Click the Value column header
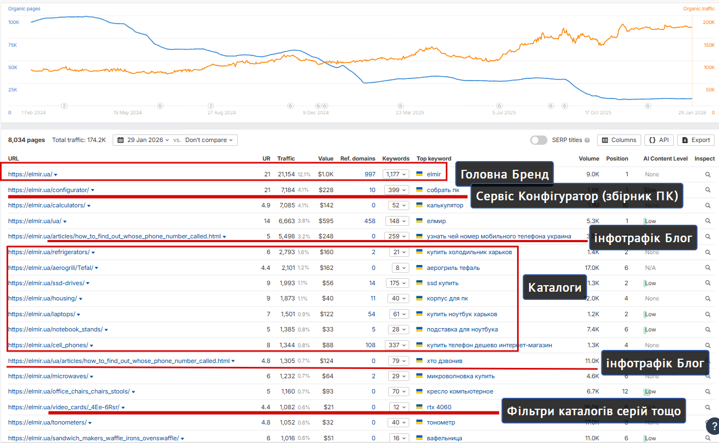Screen dimensions: 719x443 (x=326, y=158)
